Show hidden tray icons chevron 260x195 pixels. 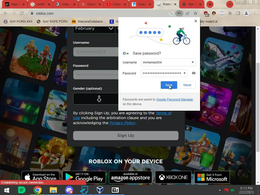point(220,190)
